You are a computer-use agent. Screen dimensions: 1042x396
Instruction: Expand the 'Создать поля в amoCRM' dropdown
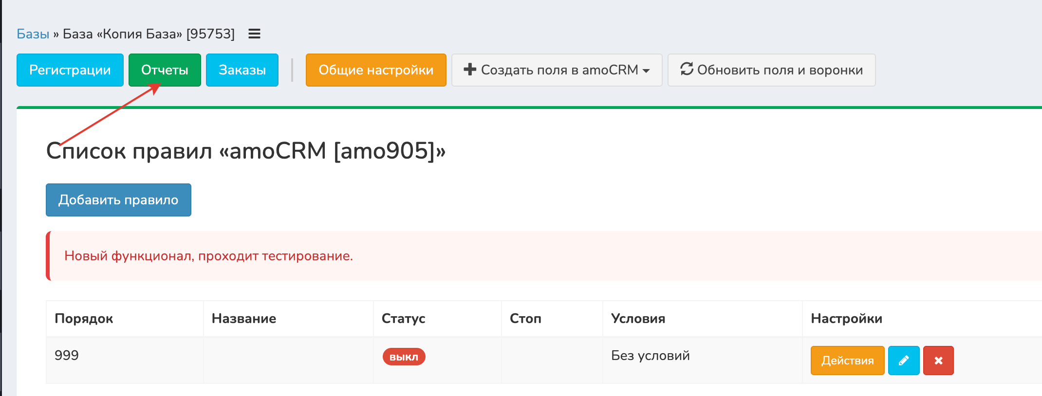[x=557, y=70]
